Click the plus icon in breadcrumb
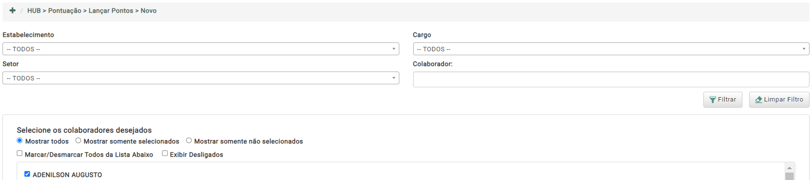The height and width of the screenshot is (180, 810). (12, 10)
